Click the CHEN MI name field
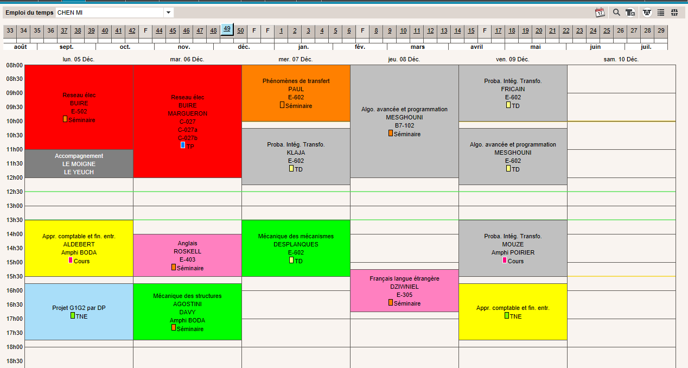This screenshot has width=688, height=368. [109, 12]
